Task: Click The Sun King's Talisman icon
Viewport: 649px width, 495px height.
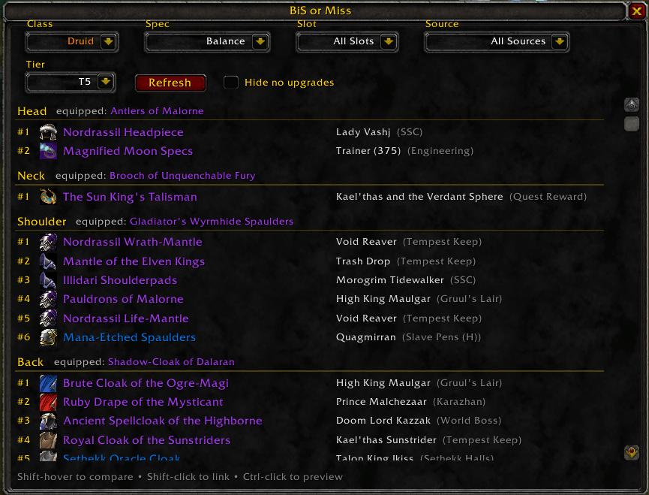Action: point(48,196)
